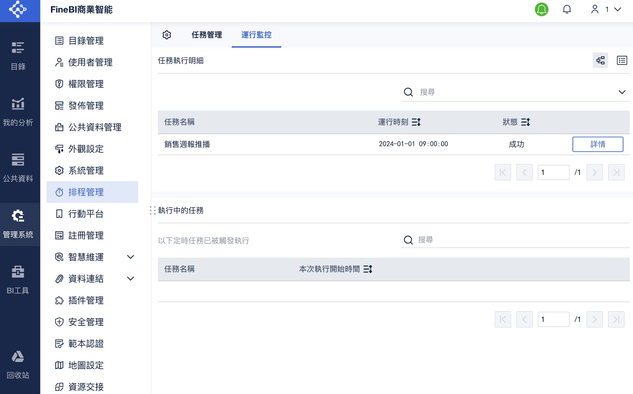Sort by 狀態 column sort icon

point(526,122)
